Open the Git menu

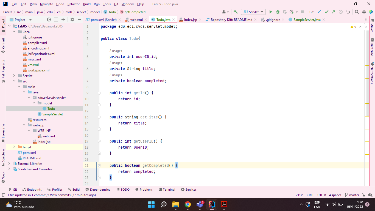pos(116,4)
